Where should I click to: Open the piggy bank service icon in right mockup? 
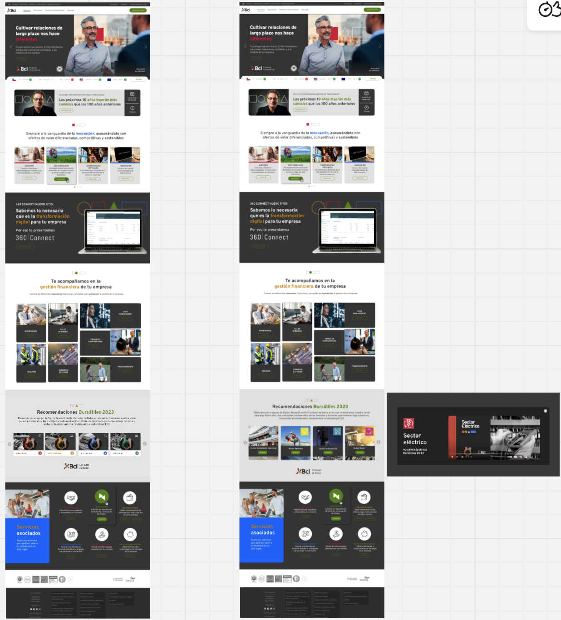pos(364,534)
